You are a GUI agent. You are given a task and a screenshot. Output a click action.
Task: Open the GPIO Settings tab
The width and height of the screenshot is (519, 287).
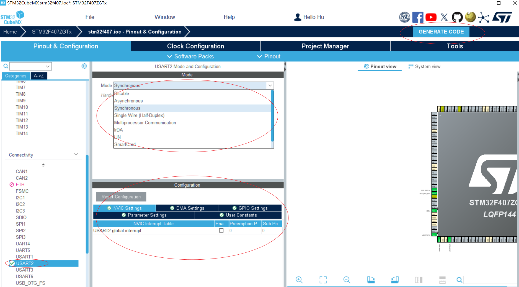pos(250,208)
